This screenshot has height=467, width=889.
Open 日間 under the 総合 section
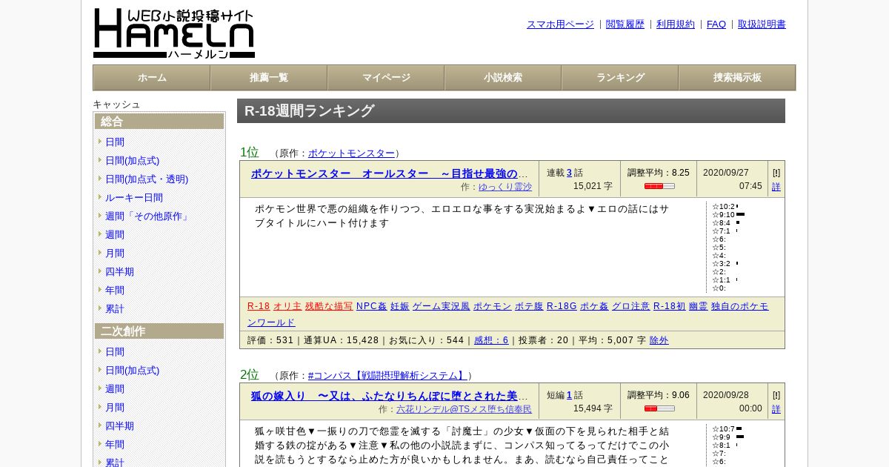pyautogui.click(x=115, y=142)
